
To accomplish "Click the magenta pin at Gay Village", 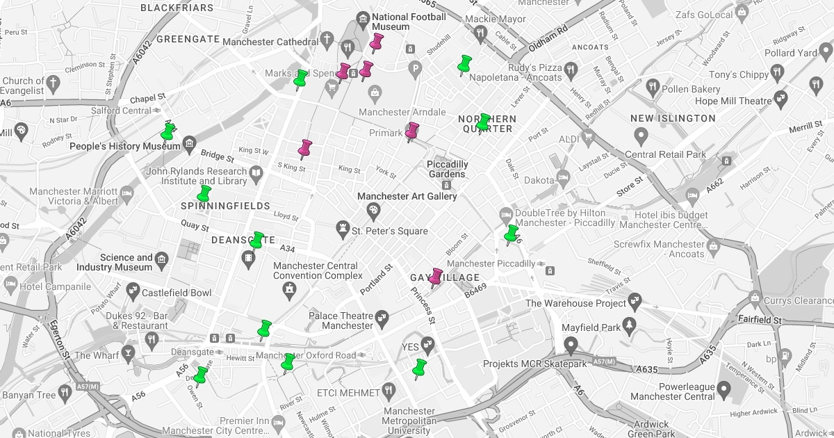I will [436, 277].
